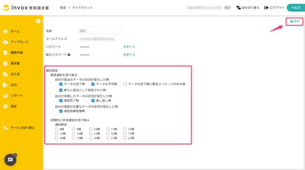Viewport: 305px width, 170px height.
Task: Check the 17時 notification time
Action: pos(125,134)
